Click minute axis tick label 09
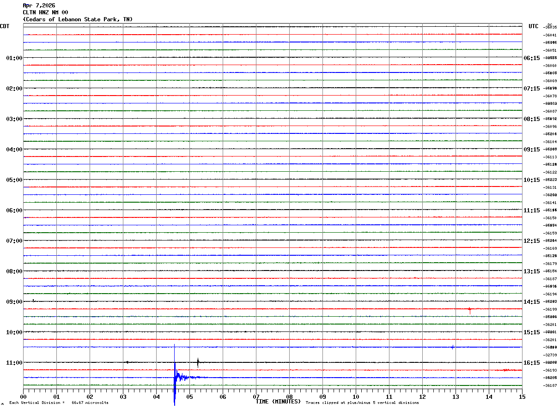The image size is (559, 409). 322,397
